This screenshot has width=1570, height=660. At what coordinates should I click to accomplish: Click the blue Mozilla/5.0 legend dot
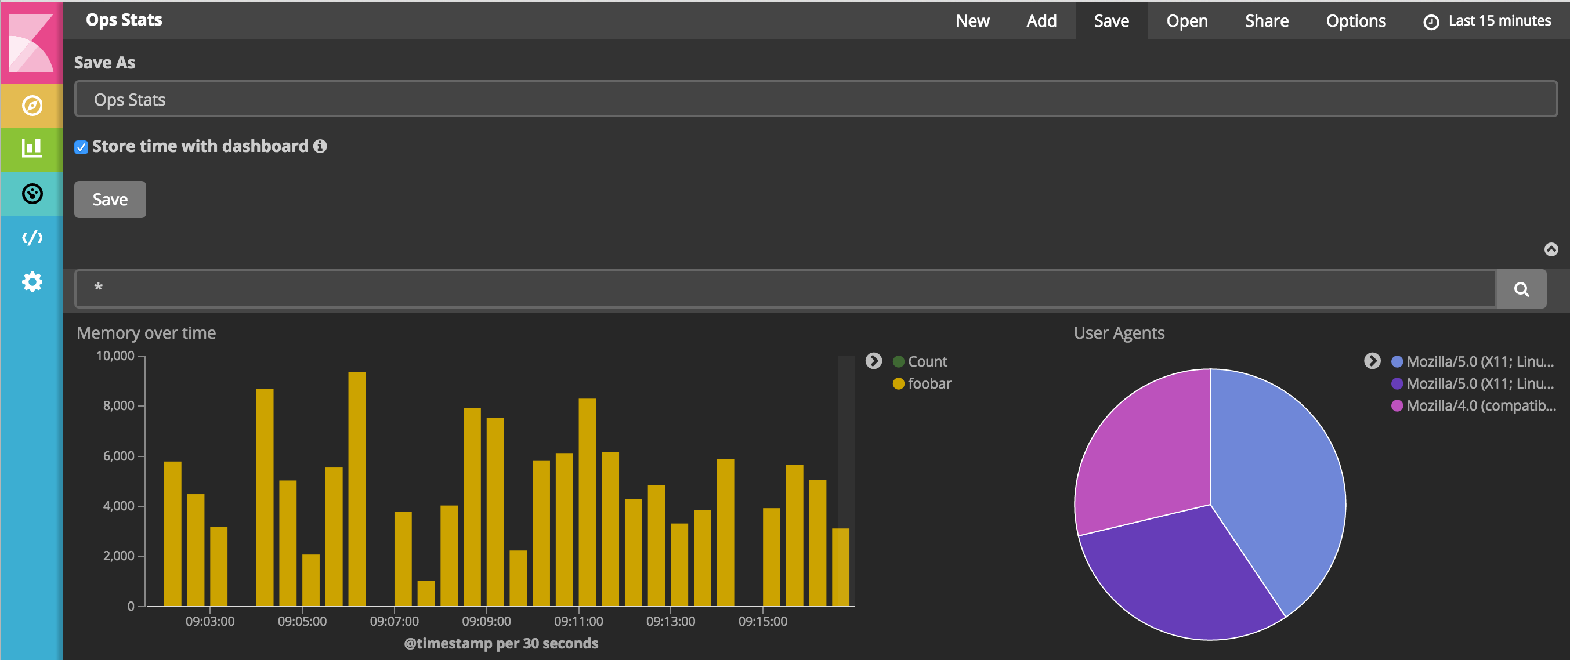pyautogui.click(x=1397, y=362)
